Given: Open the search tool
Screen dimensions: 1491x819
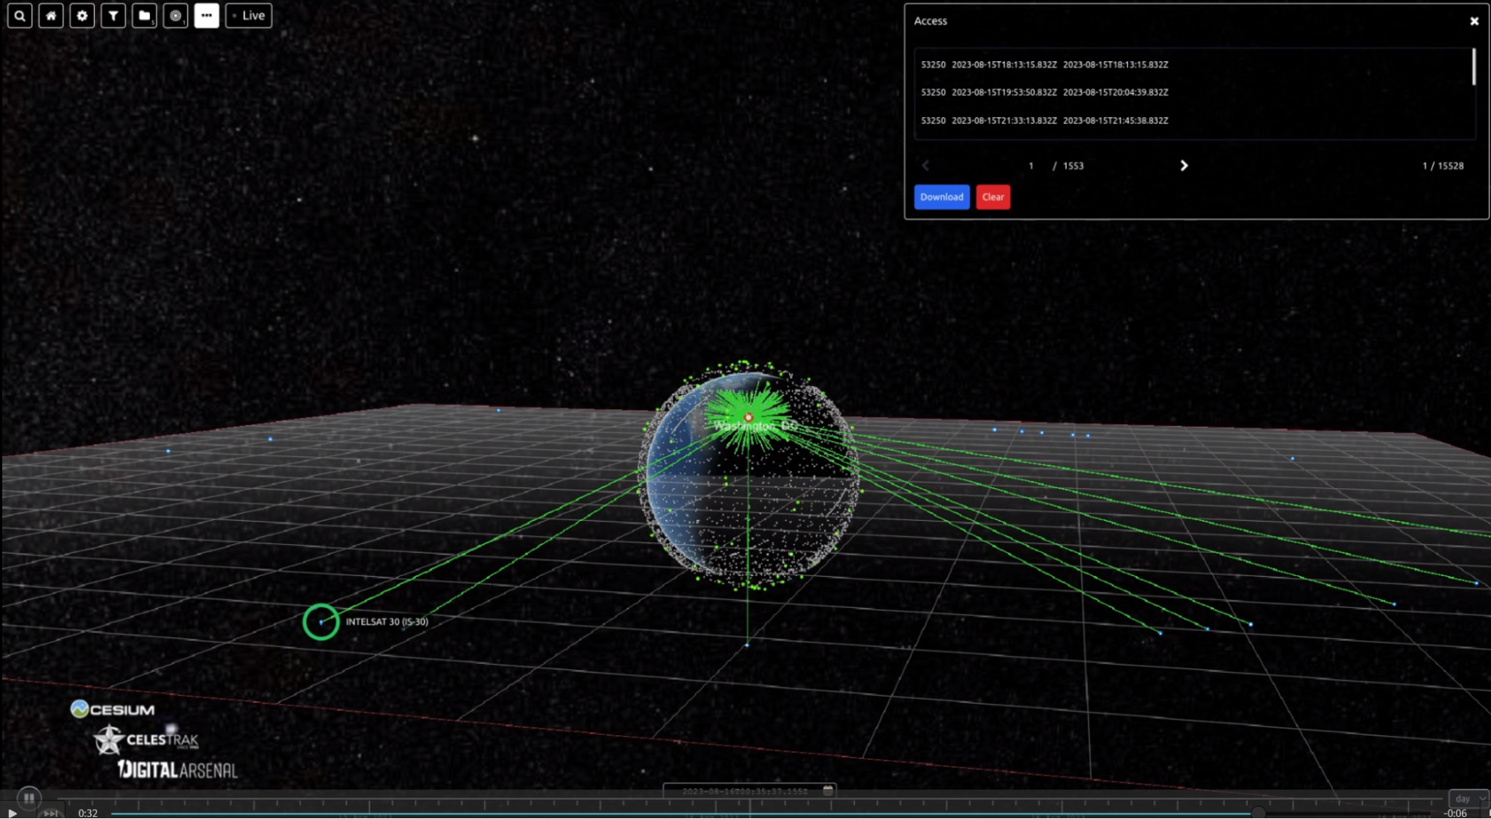Looking at the screenshot, I should pyautogui.click(x=20, y=16).
